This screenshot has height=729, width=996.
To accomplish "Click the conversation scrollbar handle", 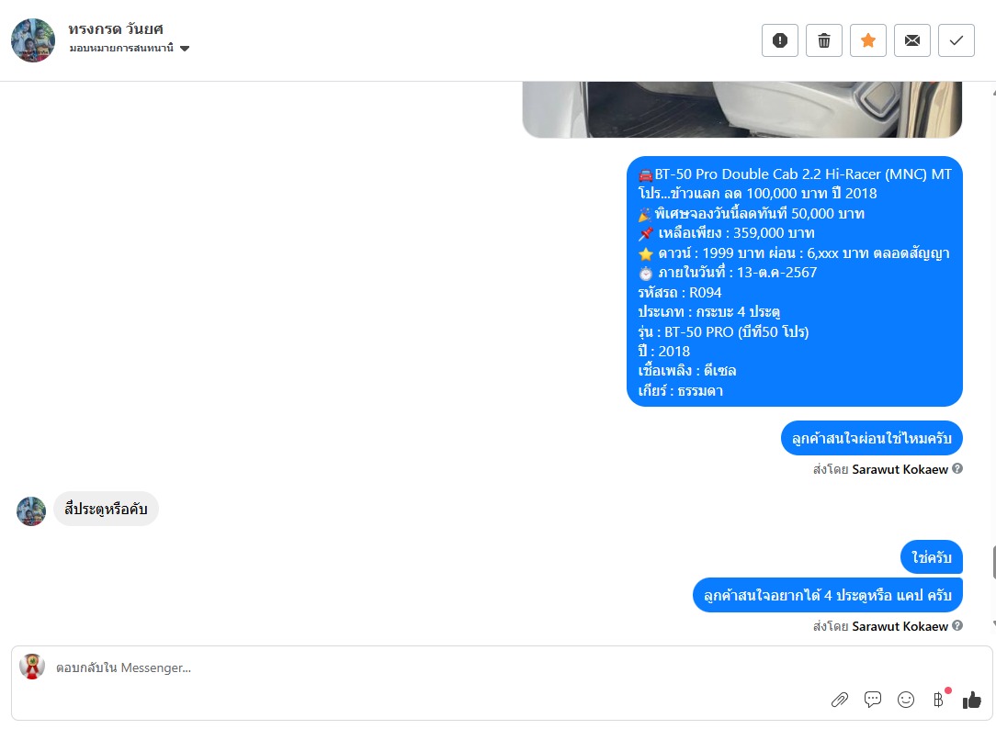I will pos(993,562).
